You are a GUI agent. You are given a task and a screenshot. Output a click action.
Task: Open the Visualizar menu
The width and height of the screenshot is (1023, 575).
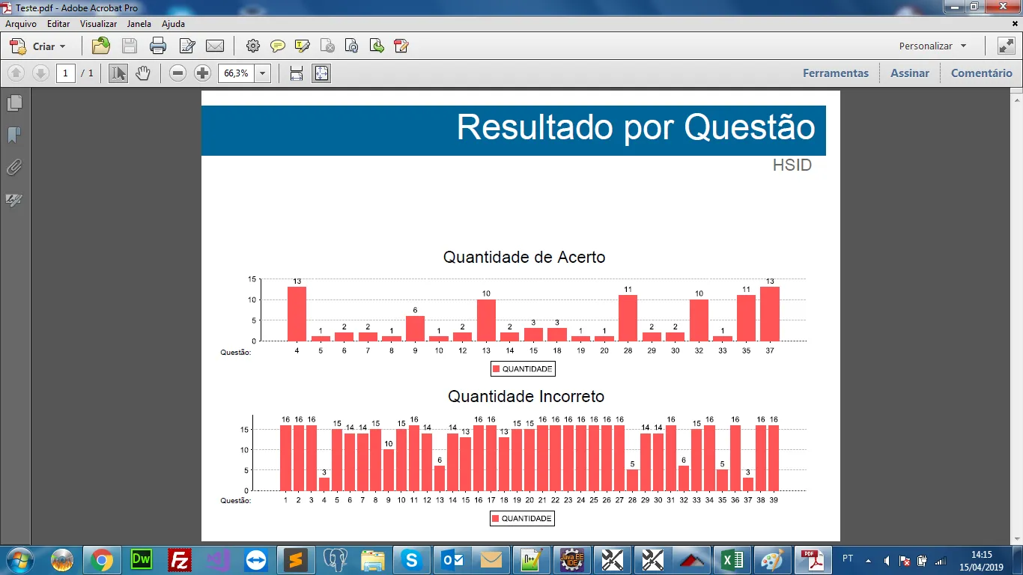(98, 24)
